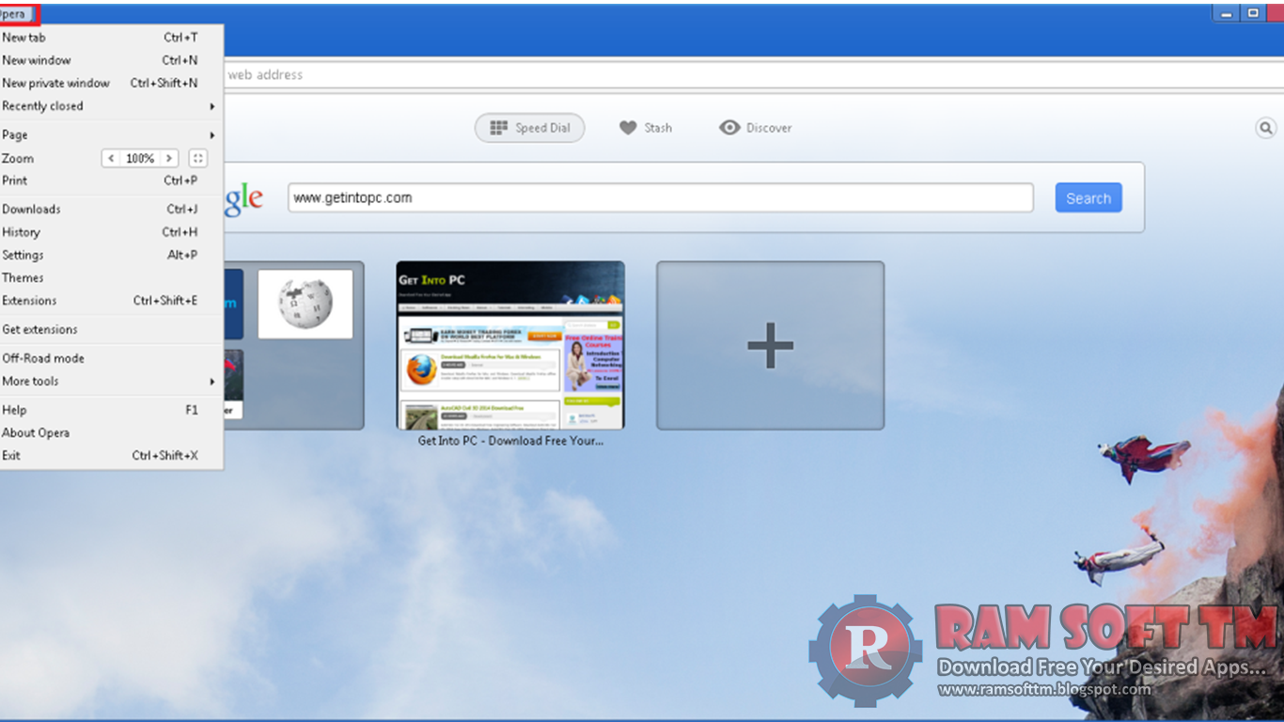This screenshot has width=1284, height=722.
Task: Click the Google search input field
Action: pos(660,197)
